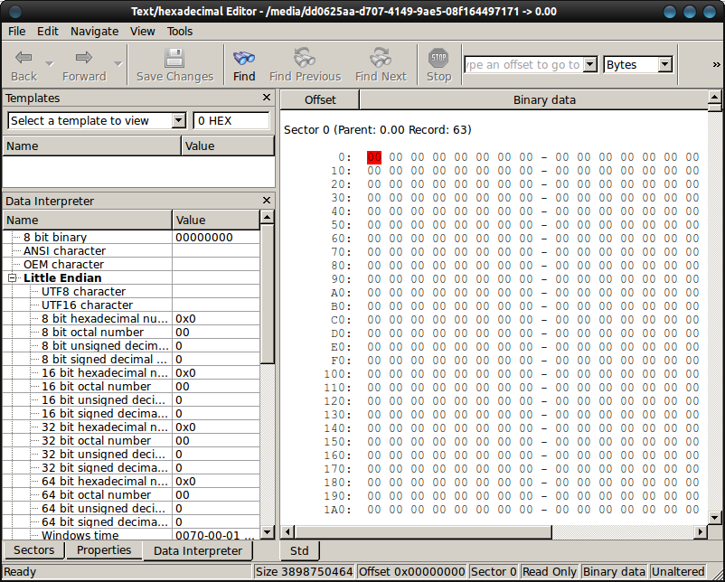Click the Save Changes floppy icon
This screenshot has height=582, width=725.
[x=174, y=58]
